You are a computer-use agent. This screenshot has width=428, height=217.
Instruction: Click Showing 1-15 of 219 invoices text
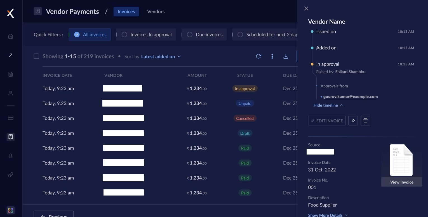pos(78,56)
